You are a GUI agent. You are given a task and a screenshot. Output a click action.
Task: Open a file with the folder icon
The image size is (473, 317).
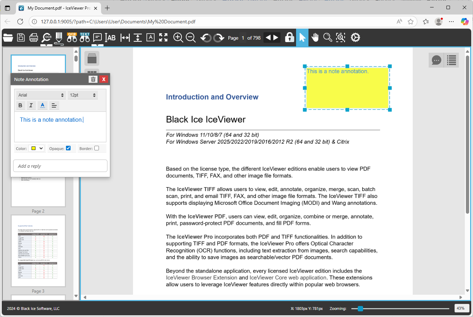[8, 38]
